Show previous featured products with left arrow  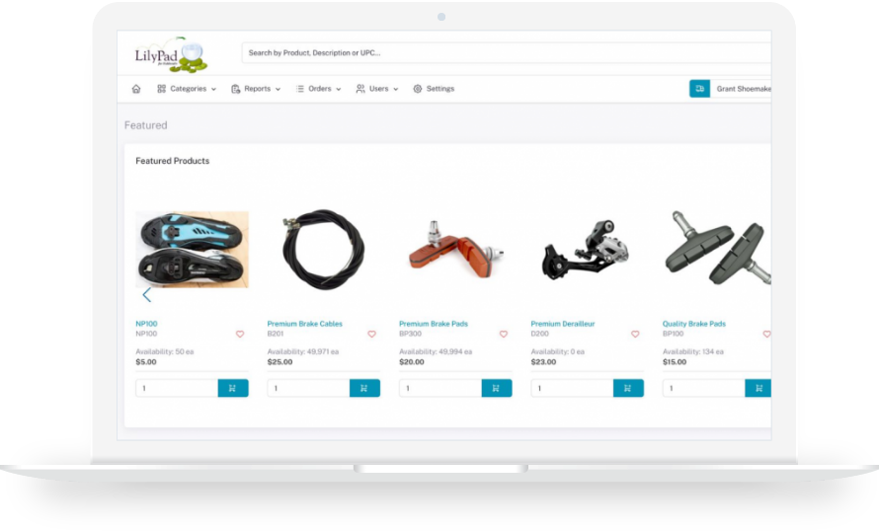147,295
